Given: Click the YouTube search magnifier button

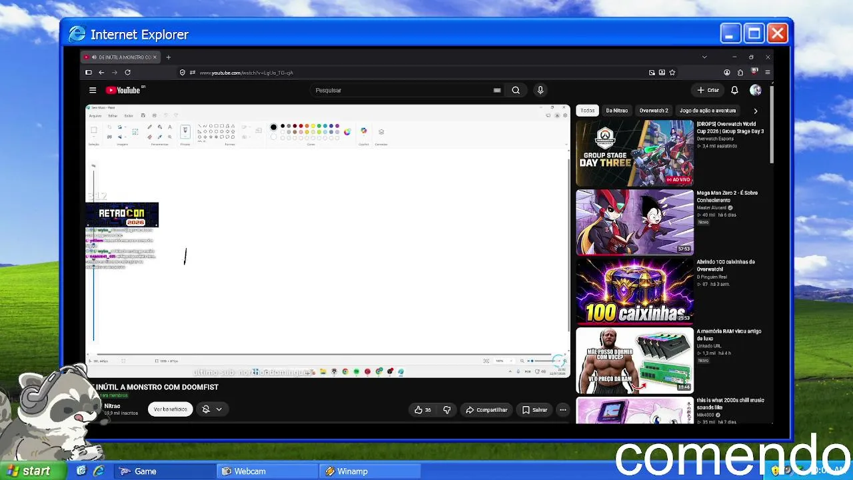Looking at the screenshot, I should click(x=516, y=90).
